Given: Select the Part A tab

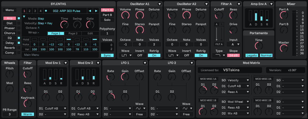Looking at the screenshot, I should pyautogui.click(x=107, y=10).
